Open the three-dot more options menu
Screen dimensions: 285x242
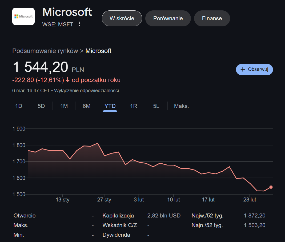click(x=79, y=24)
